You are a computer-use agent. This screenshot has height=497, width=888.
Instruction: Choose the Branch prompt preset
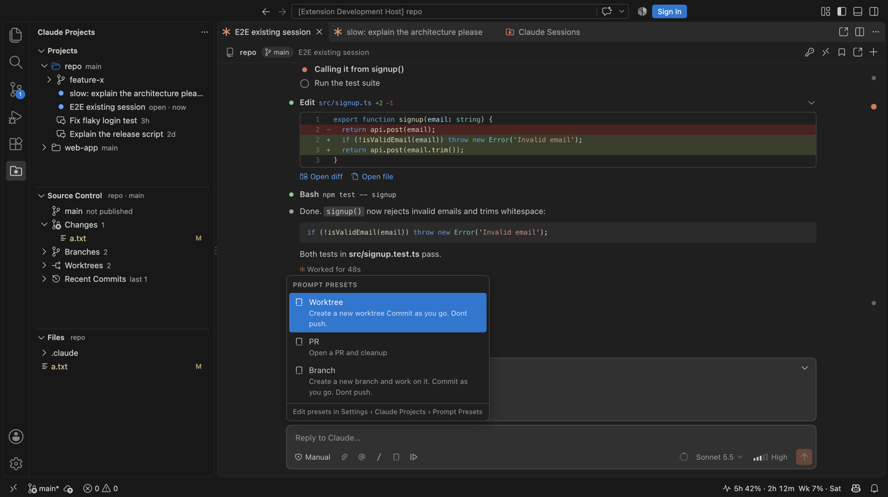[388, 381]
